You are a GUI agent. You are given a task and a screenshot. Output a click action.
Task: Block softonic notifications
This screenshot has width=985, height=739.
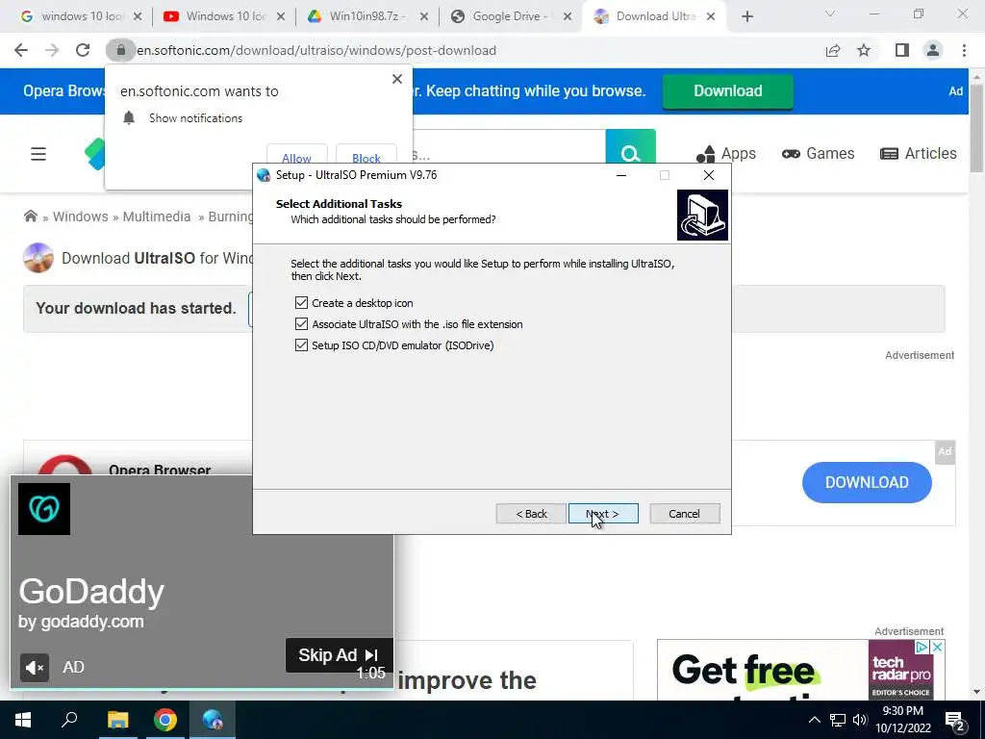pos(366,158)
